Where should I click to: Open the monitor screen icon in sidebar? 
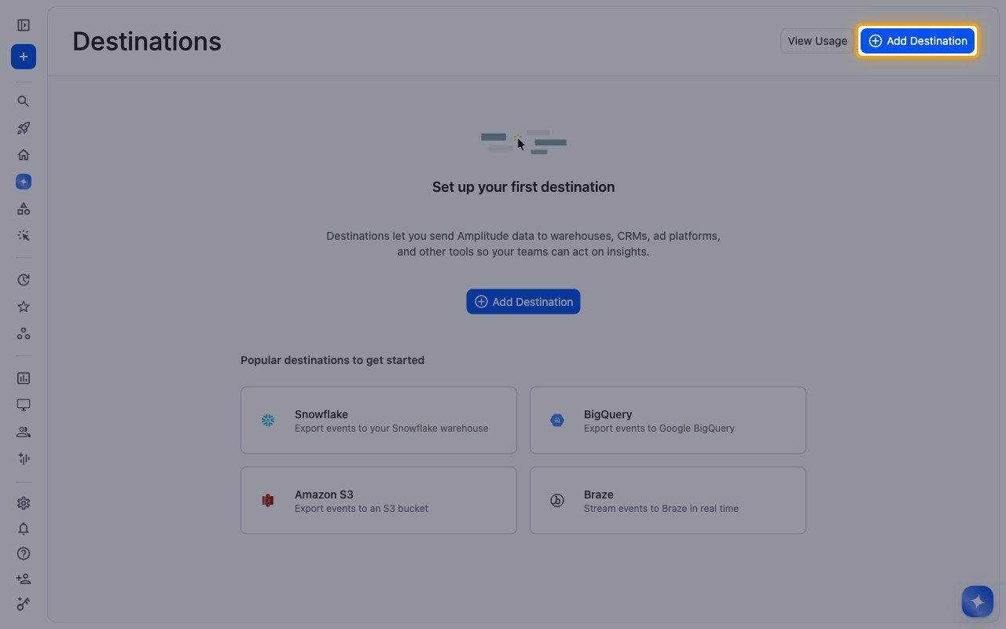24,405
